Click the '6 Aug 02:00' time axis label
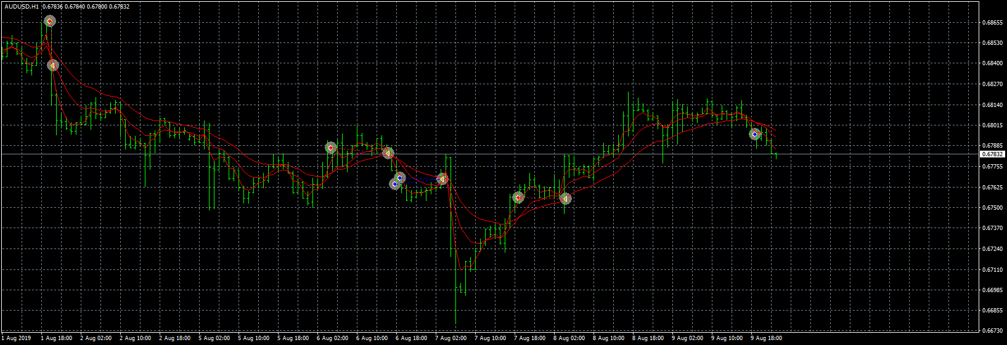The height and width of the screenshot is (345, 1007). click(x=333, y=338)
